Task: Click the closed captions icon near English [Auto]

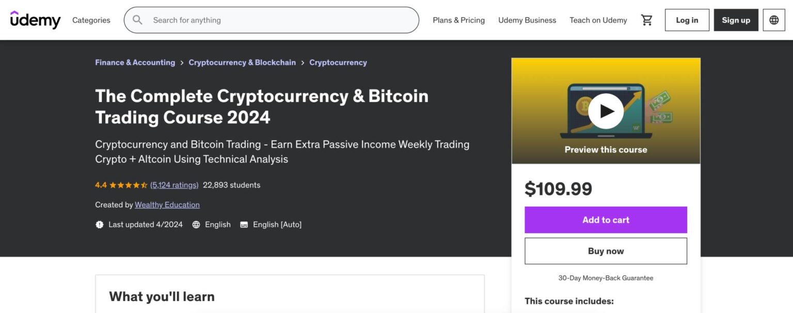Action: point(243,224)
